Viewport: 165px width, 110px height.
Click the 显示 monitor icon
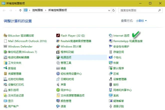pyautogui.click(x=5, y=101)
